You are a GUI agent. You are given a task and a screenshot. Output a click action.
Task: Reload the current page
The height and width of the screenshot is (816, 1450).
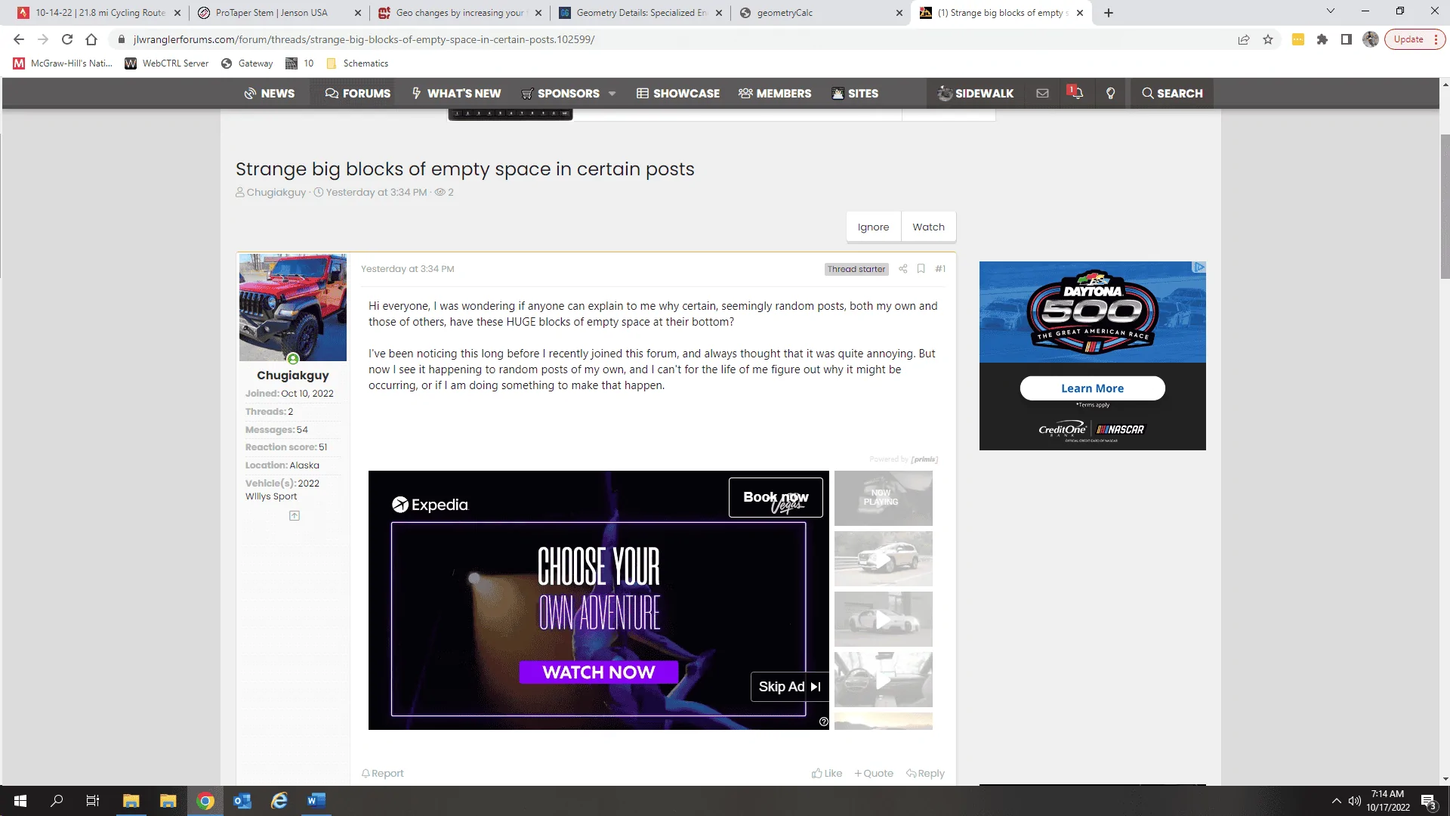[67, 39]
